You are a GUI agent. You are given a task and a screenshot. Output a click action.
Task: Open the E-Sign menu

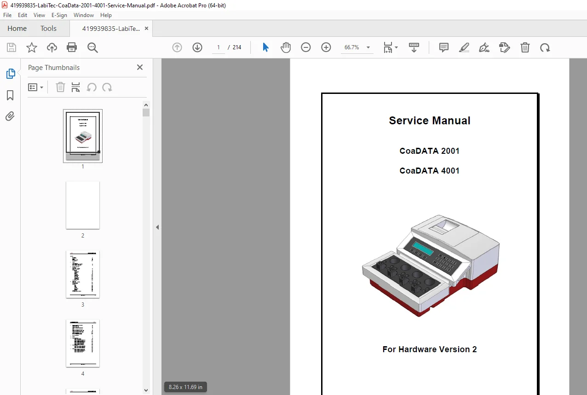pyautogui.click(x=59, y=15)
